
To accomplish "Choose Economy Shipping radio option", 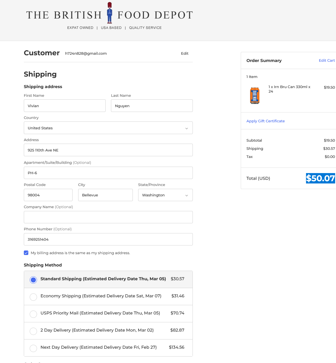I will click(33, 297).
